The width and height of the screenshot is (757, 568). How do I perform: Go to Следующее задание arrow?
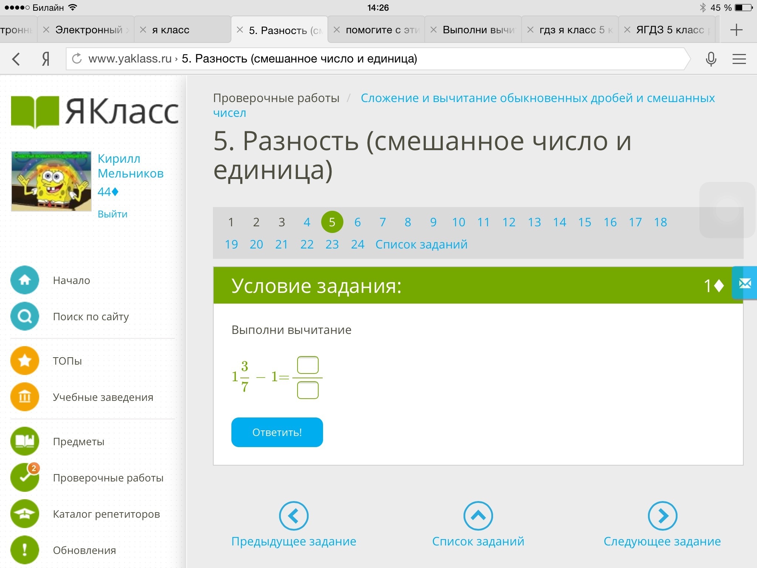point(662,516)
